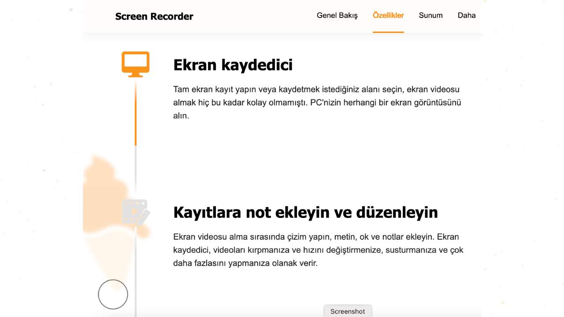The width and height of the screenshot is (564, 317).
Task: Click the Ekran kaydedici heading
Action: click(x=233, y=65)
